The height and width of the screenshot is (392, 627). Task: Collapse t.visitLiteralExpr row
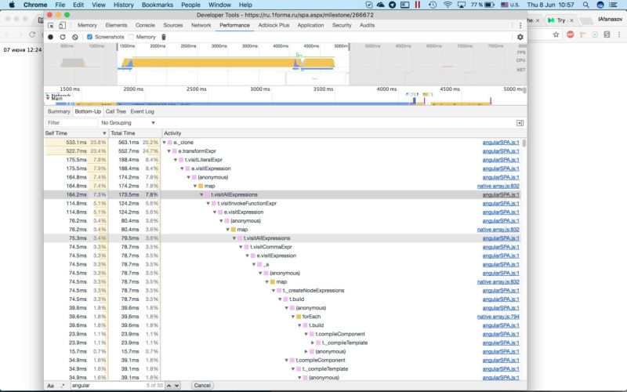pyautogui.click(x=175, y=160)
